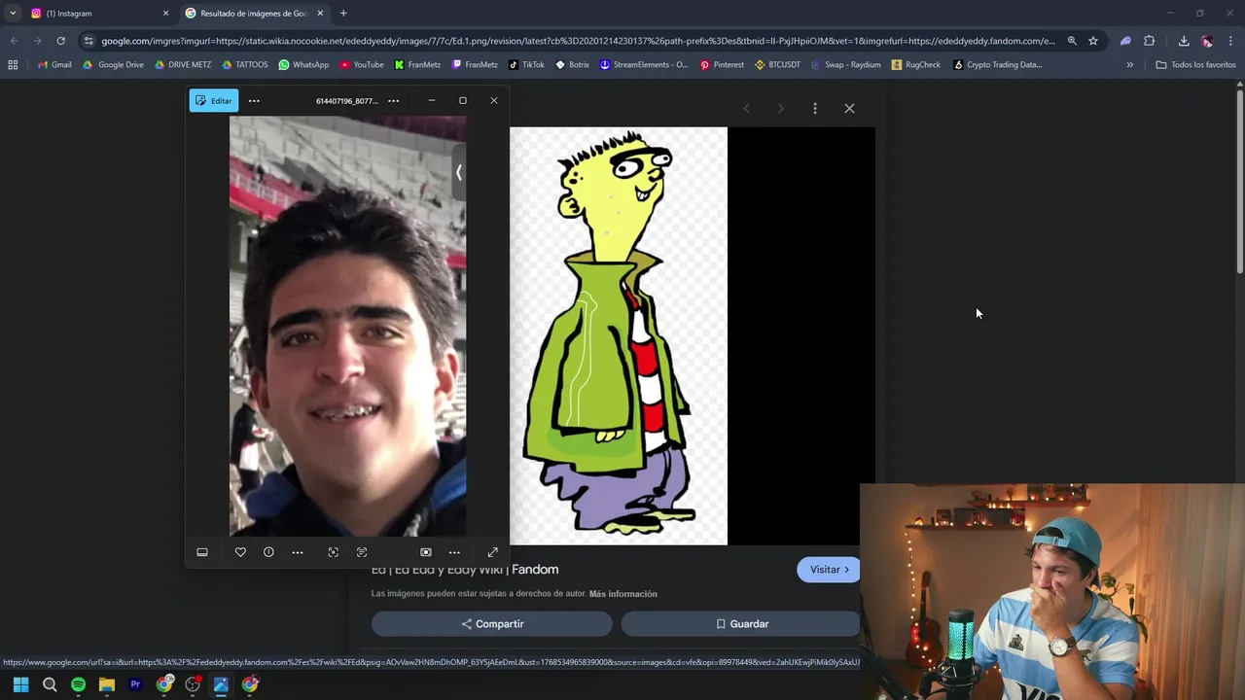The height and width of the screenshot is (700, 1245).
Task: Open the StreamElements bookmark
Action: click(x=644, y=65)
